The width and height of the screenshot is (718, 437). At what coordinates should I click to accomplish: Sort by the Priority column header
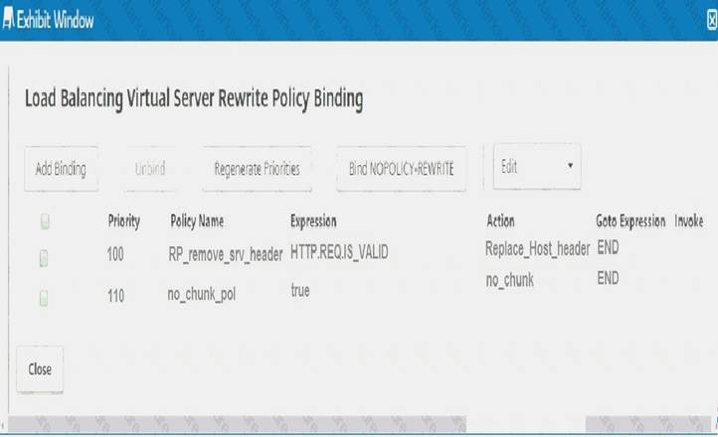click(x=123, y=221)
